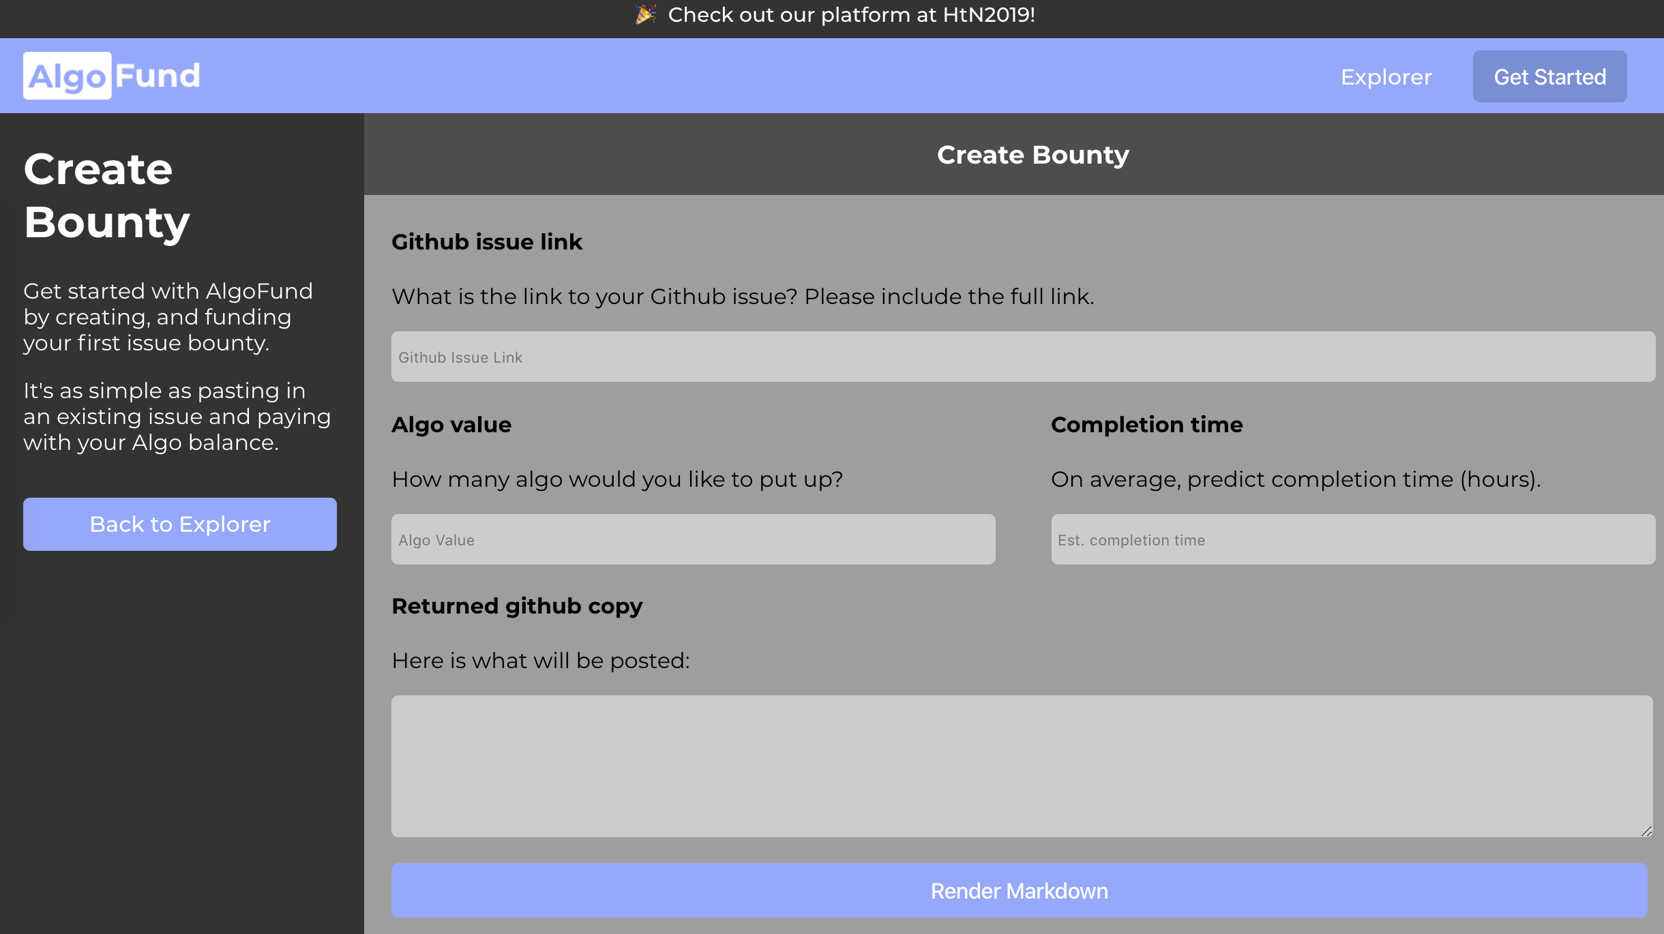Click the Completion time section label

(x=1146, y=425)
